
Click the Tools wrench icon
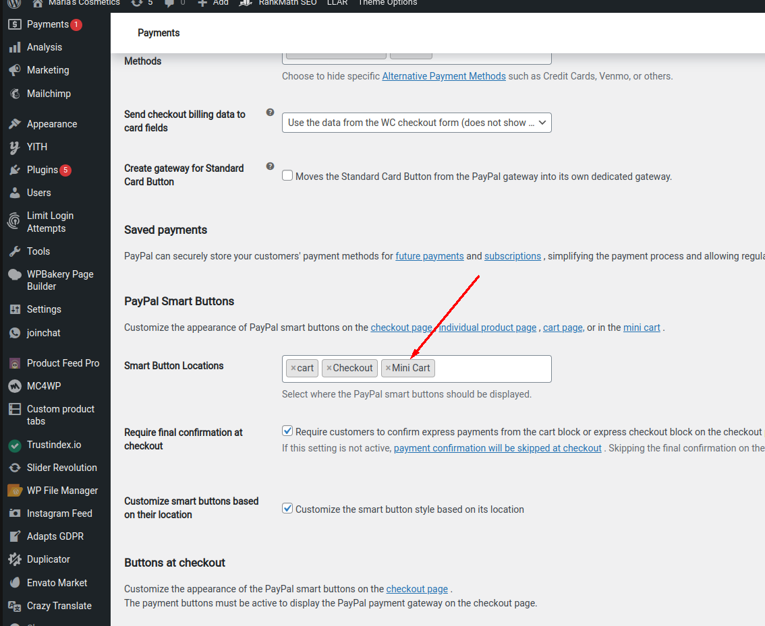15,251
